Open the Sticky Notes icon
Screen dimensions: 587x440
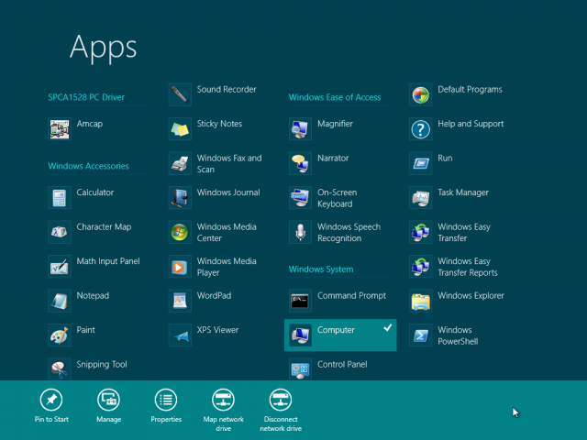(180, 129)
